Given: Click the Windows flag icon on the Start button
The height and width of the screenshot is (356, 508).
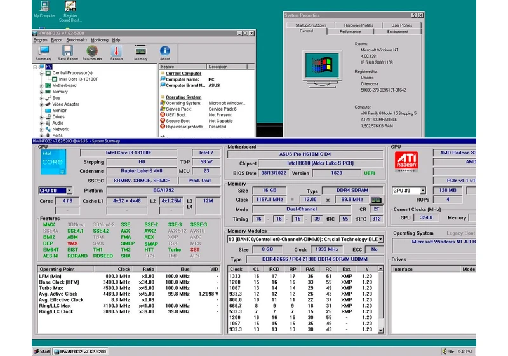Looking at the screenshot, I should point(37,352).
